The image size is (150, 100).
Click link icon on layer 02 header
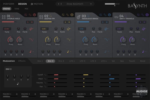(x=67, y=15)
